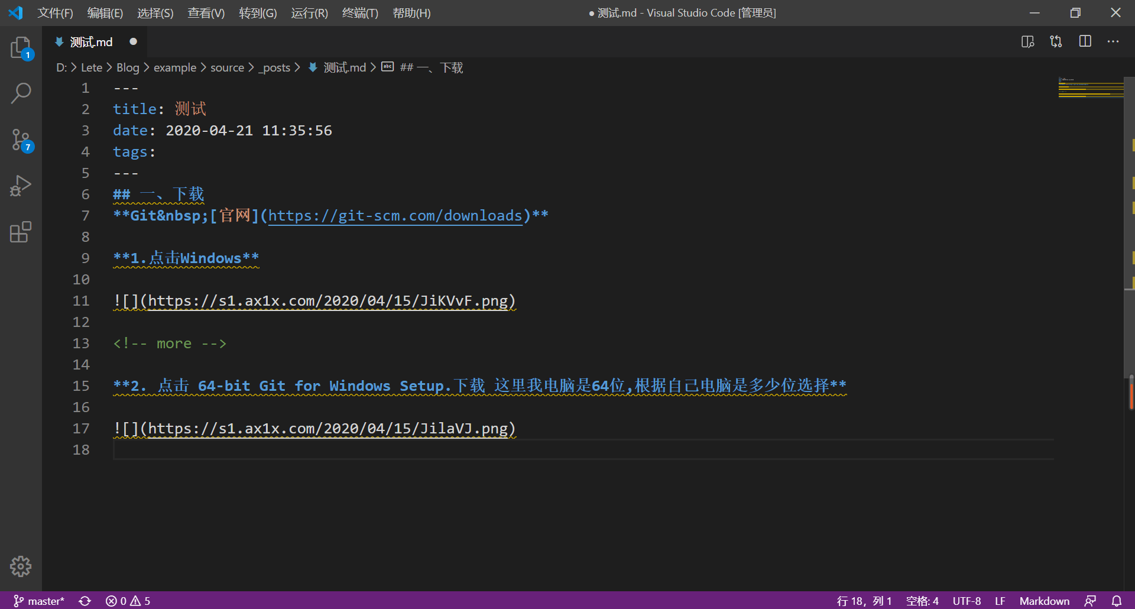Show notifications bell in status bar
The width and height of the screenshot is (1135, 609).
[x=1116, y=601]
